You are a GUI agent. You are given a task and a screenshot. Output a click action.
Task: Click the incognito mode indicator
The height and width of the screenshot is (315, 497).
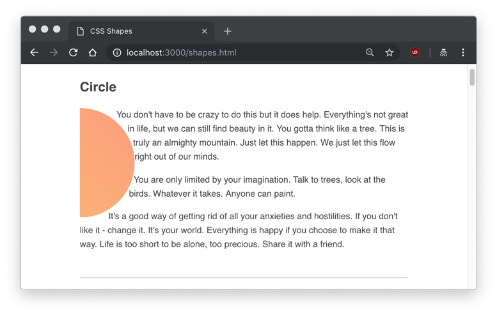443,52
